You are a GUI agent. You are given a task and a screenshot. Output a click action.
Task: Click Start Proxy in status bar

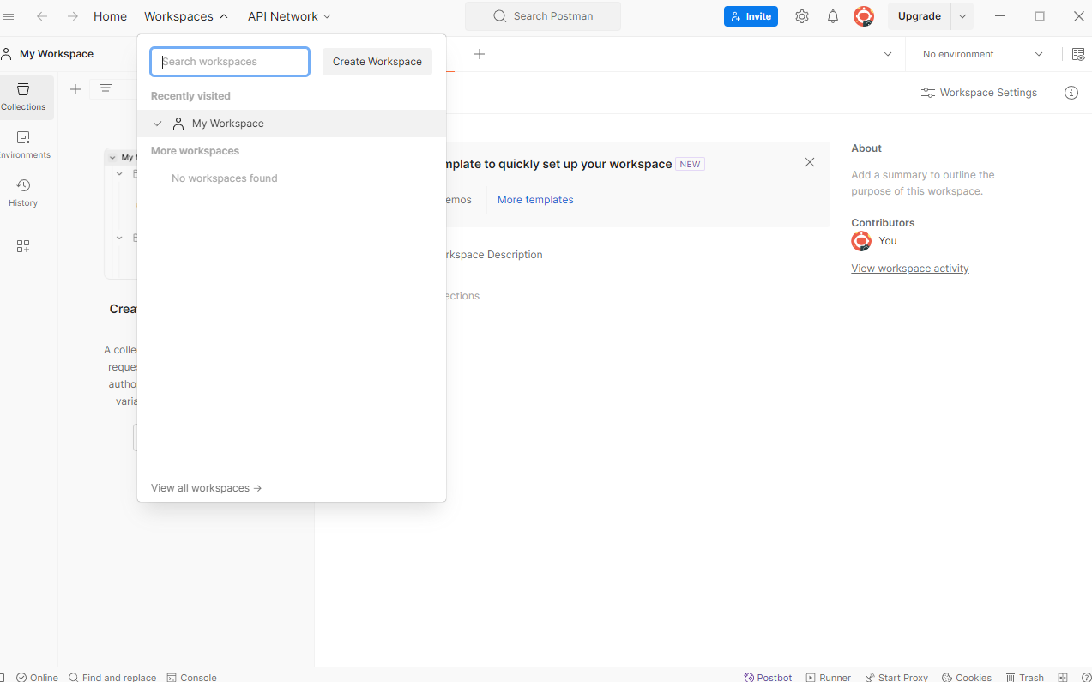coord(896,677)
